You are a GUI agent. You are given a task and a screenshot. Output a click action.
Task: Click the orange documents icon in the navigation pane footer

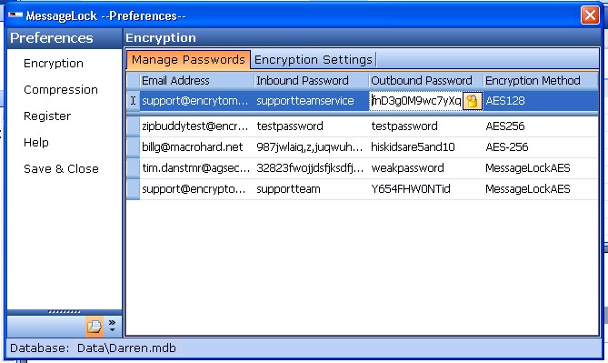tap(95, 326)
